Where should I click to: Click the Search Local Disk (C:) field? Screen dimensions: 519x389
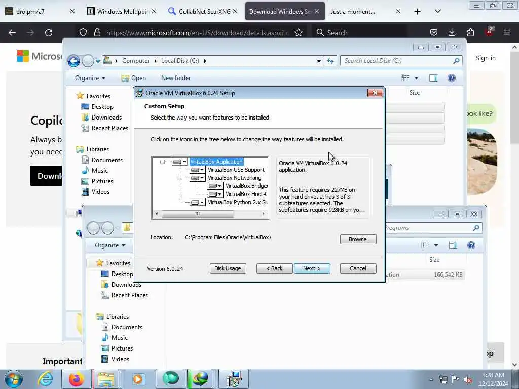click(401, 61)
